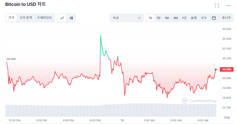Choose the 3M time range
The height and width of the screenshot is (124, 237).
click(175, 18)
